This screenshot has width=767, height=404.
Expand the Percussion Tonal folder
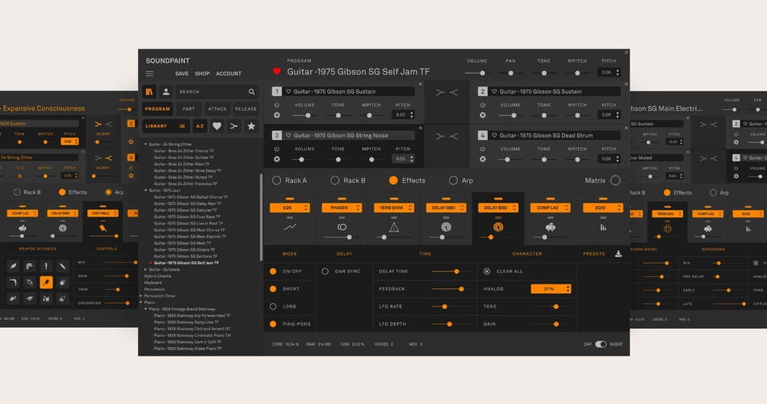pyautogui.click(x=140, y=296)
